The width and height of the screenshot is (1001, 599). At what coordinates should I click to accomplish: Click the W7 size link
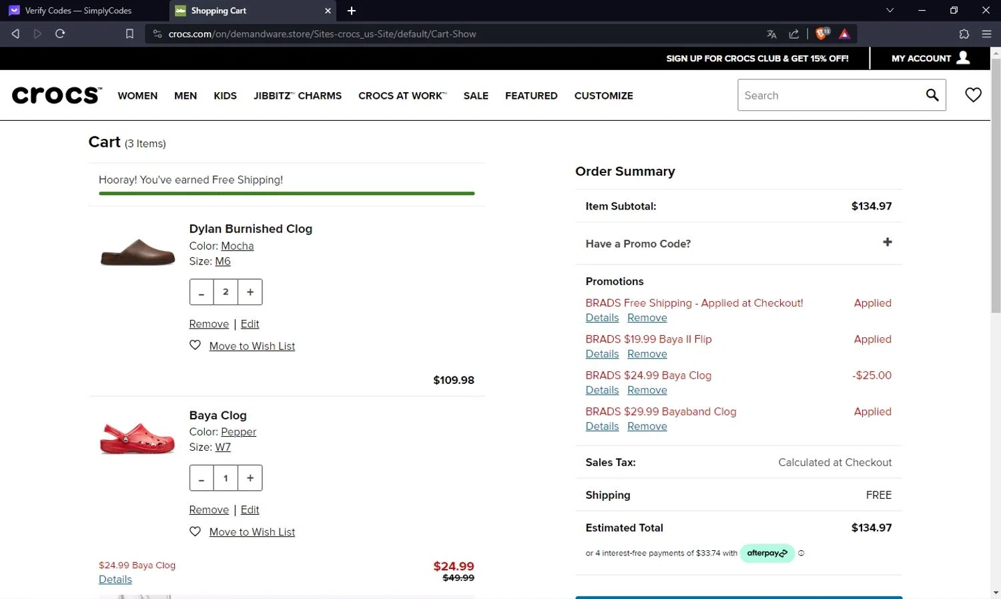(x=223, y=447)
